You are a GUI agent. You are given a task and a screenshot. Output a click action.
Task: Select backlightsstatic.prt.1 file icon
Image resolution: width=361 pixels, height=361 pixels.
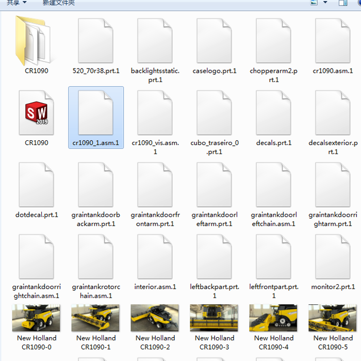pos(155,41)
